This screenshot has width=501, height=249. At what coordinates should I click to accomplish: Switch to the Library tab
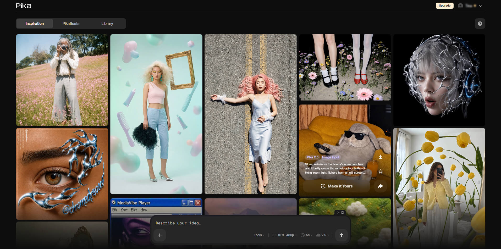pos(107,24)
